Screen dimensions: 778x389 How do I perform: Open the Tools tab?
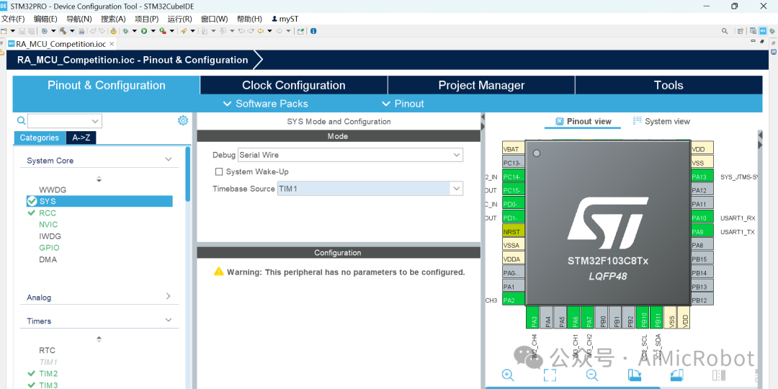pyautogui.click(x=669, y=85)
